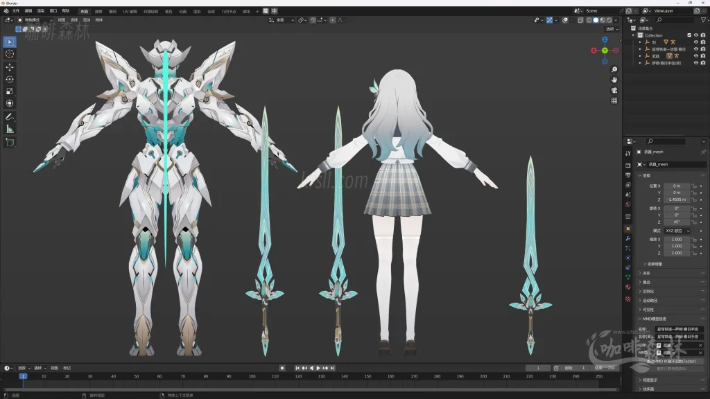This screenshot has width=710, height=399.
Task: Select the 3D Cursor tool
Action: 10,54
